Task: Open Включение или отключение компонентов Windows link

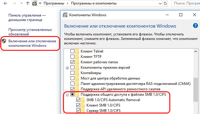Action: pos(32,43)
